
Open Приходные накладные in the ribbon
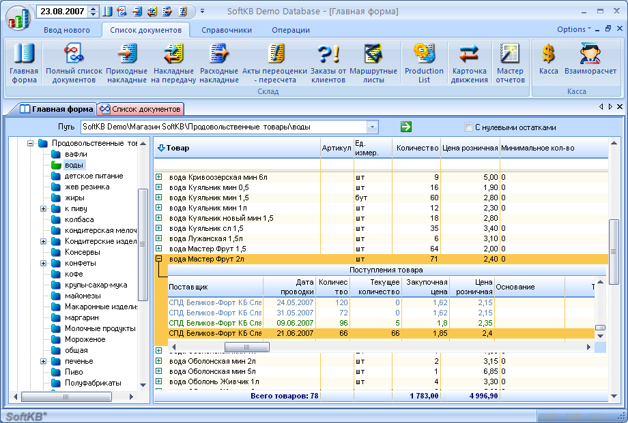click(x=126, y=63)
